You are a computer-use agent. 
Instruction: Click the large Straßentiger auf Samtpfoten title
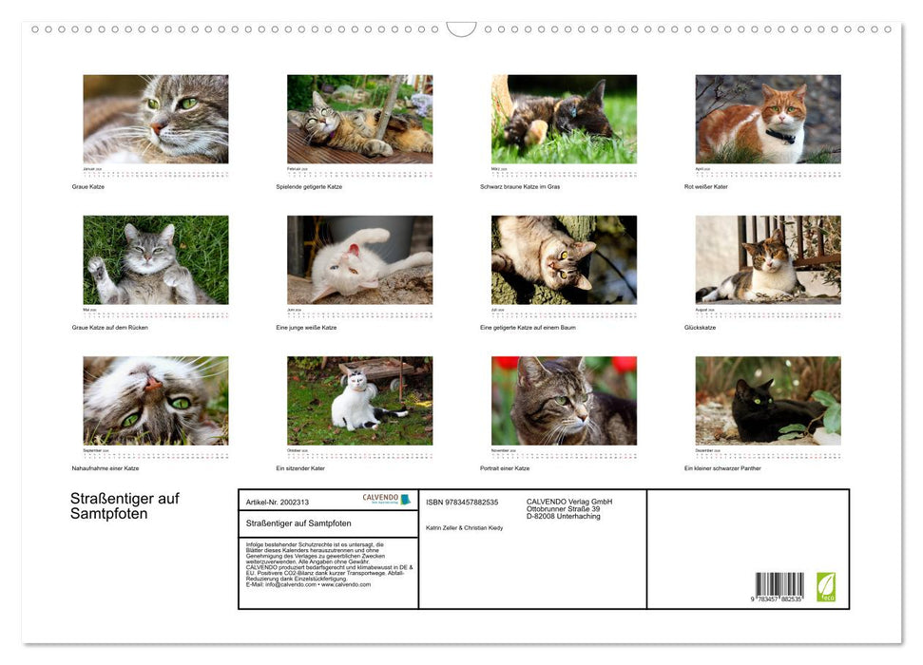click(125, 506)
